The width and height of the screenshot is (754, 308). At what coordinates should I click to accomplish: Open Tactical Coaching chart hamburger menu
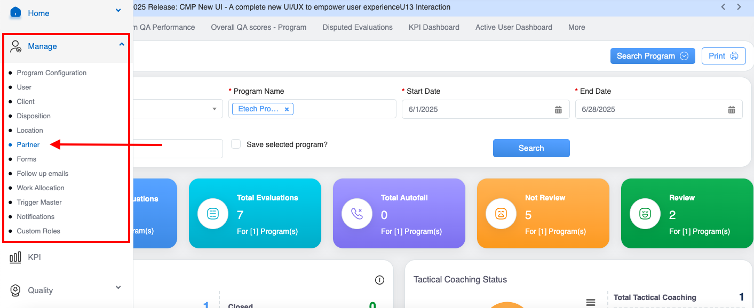click(x=591, y=302)
